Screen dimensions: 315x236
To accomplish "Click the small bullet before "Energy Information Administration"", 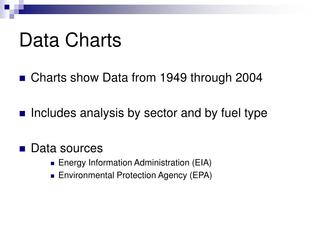I will coord(53,163).
